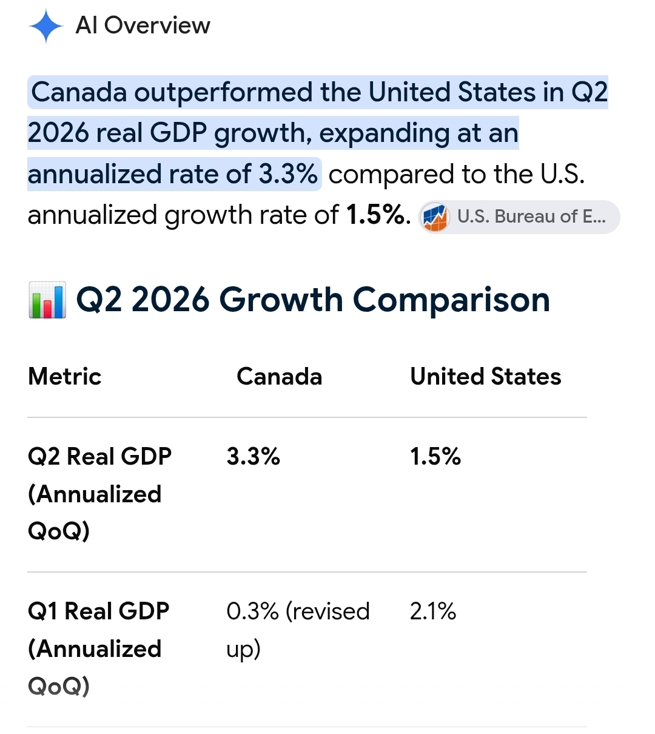Click the United States column header
Viewport: 655px width, 734px height.
click(x=485, y=377)
